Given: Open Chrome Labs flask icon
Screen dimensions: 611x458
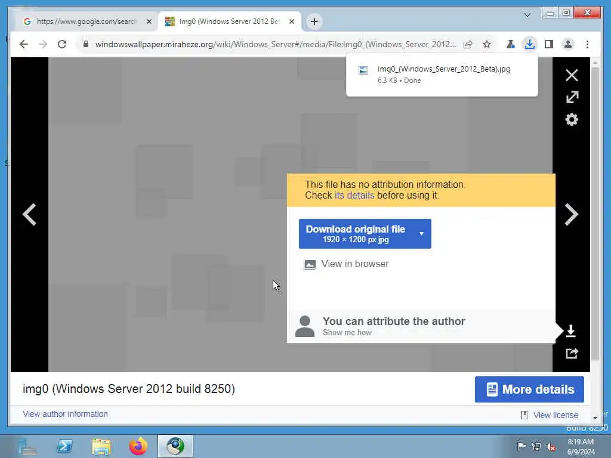Looking at the screenshot, I should [510, 44].
